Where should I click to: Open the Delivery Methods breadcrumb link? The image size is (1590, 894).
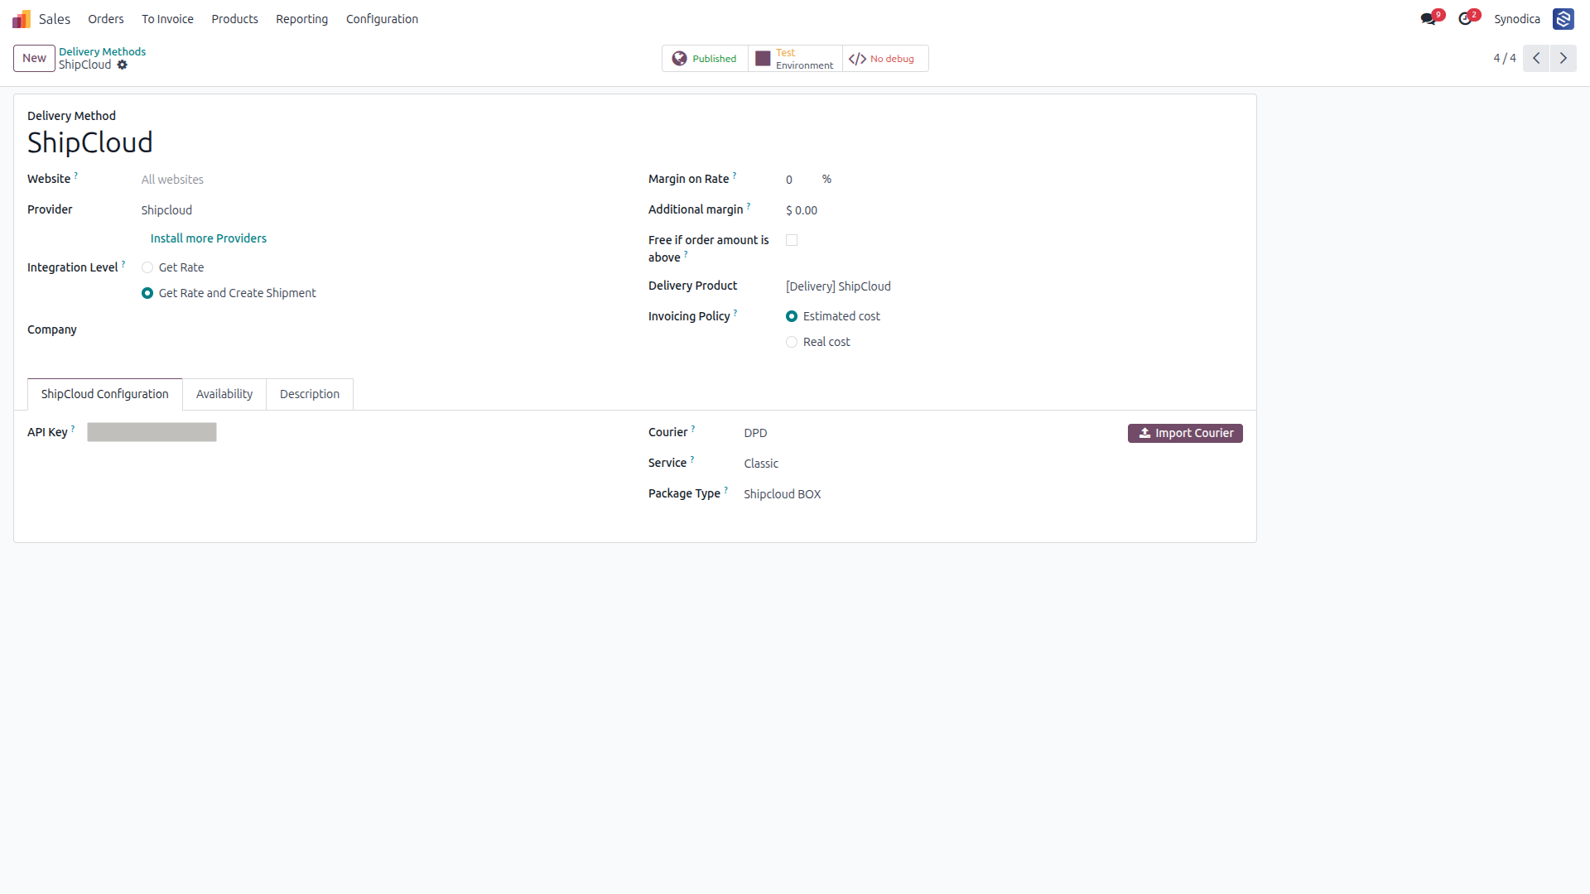click(x=102, y=51)
